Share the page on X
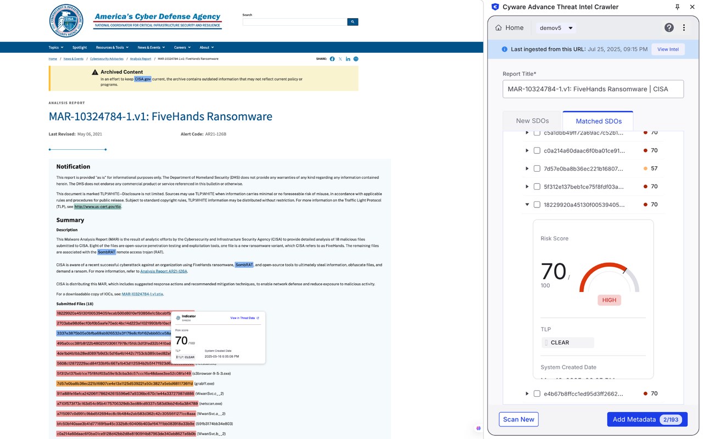Screen dimensions: 703x439 tap(340, 59)
